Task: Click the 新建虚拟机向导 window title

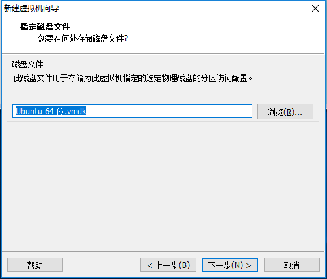Action: [x=31, y=8]
